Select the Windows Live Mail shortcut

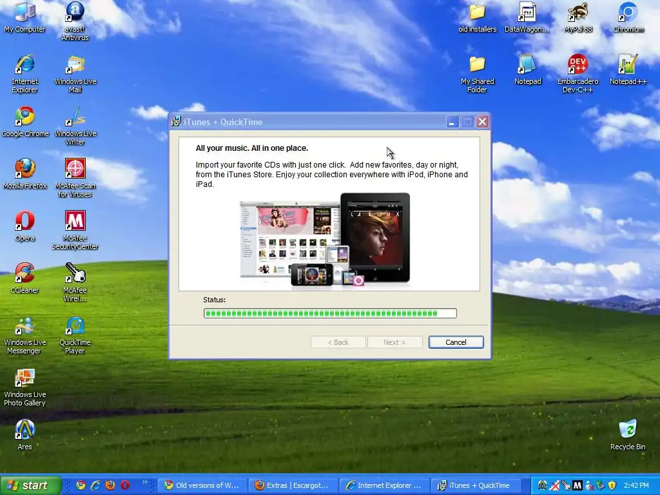pyautogui.click(x=75, y=73)
